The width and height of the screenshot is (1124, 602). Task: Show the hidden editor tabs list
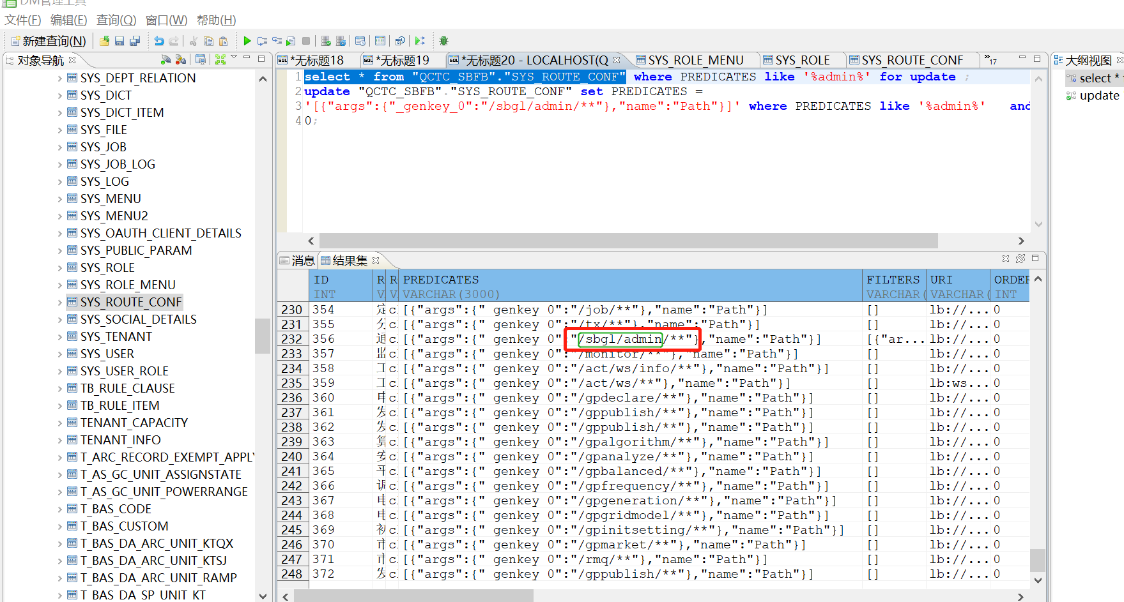[x=990, y=60]
